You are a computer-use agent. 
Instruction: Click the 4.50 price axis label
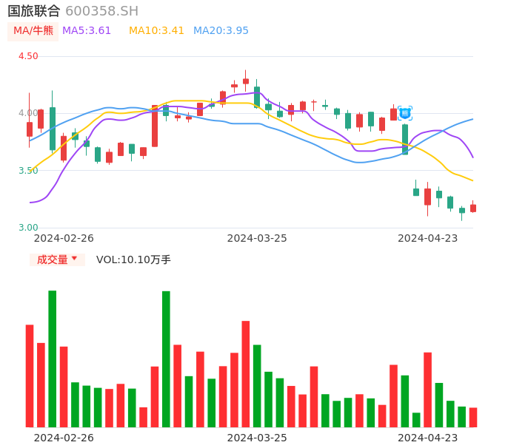click(x=28, y=56)
